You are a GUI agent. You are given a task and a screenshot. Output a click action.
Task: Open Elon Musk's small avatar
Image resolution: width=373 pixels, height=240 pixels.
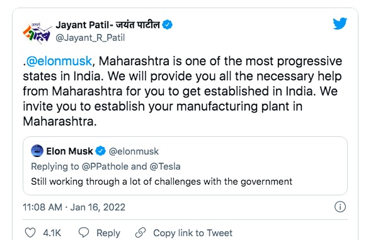(37, 151)
